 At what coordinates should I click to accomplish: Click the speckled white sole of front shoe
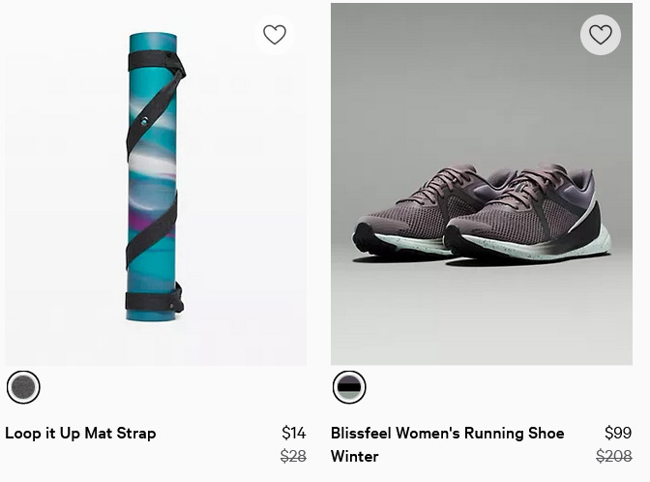pyautogui.click(x=535, y=247)
